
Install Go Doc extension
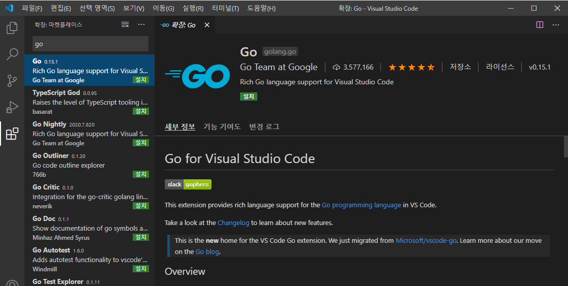140,237
